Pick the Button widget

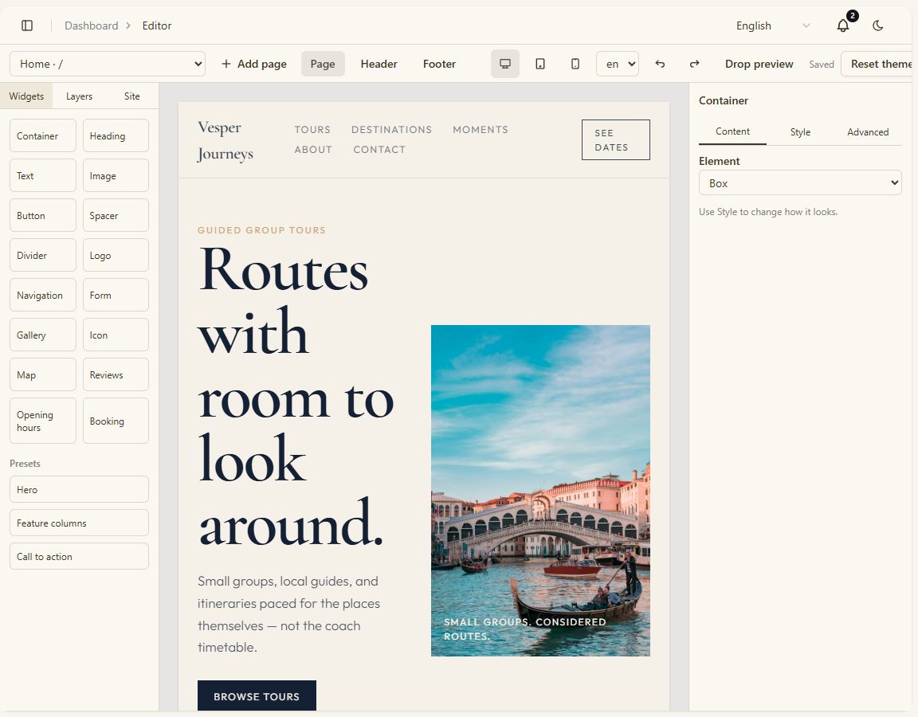(43, 215)
